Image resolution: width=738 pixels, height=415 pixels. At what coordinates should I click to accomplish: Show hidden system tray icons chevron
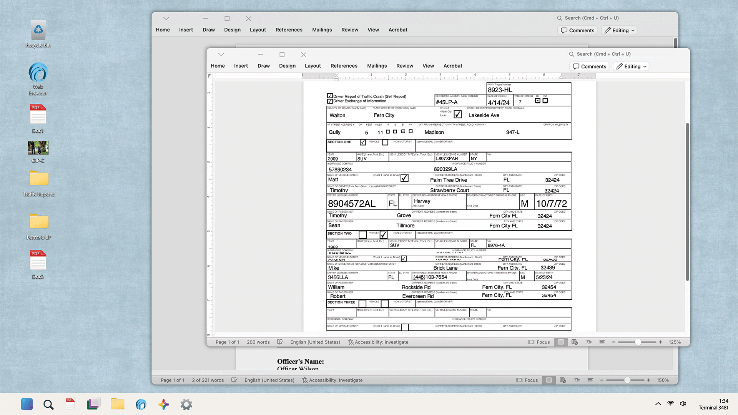pos(658,403)
